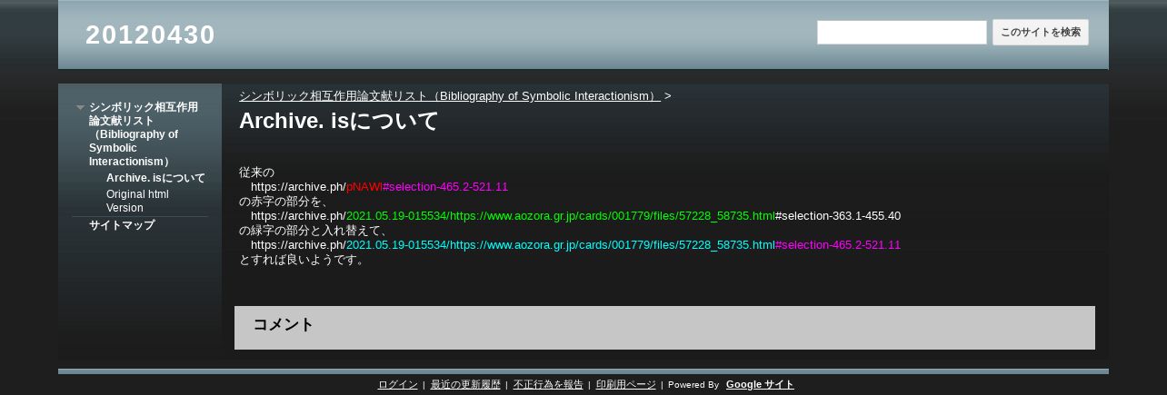Click the とすれば良いようです。 line
The width and height of the screenshot is (1167, 395).
304,260
